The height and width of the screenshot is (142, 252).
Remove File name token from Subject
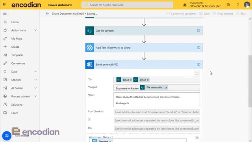click(x=166, y=88)
